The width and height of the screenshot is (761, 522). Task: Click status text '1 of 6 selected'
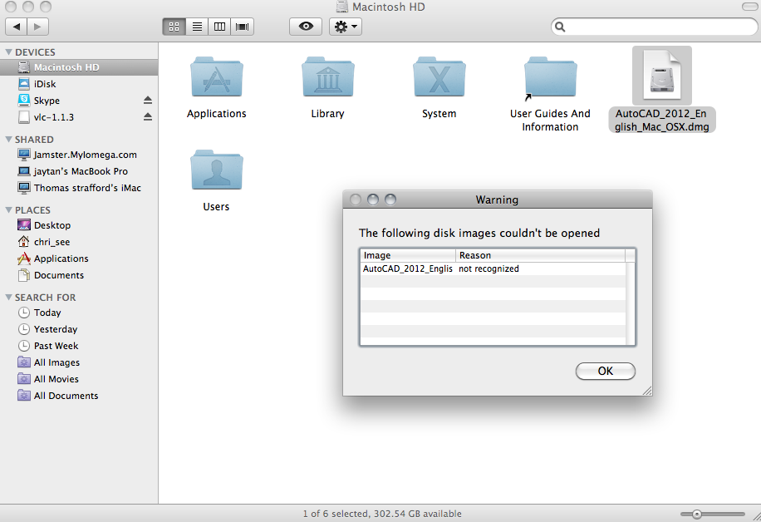(336, 514)
